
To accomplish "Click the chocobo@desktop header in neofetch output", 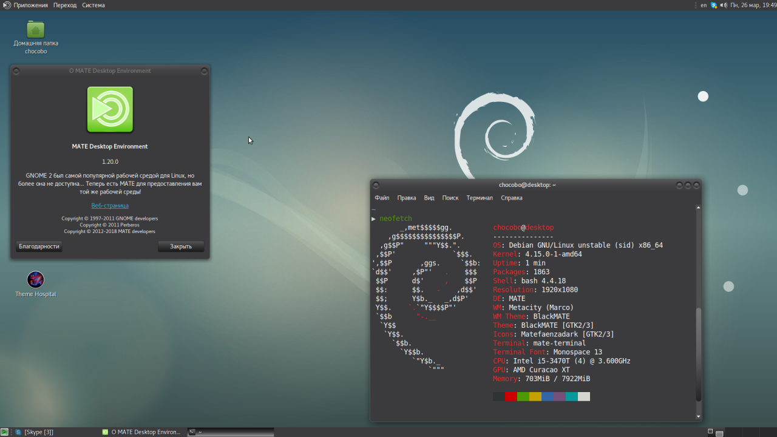I will pyautogui.click(x=523, y=228).
